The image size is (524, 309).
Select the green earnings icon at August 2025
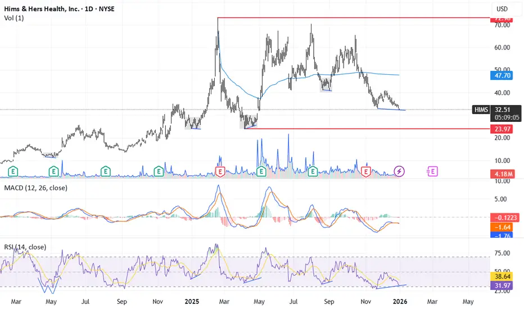tap(313, 172)
